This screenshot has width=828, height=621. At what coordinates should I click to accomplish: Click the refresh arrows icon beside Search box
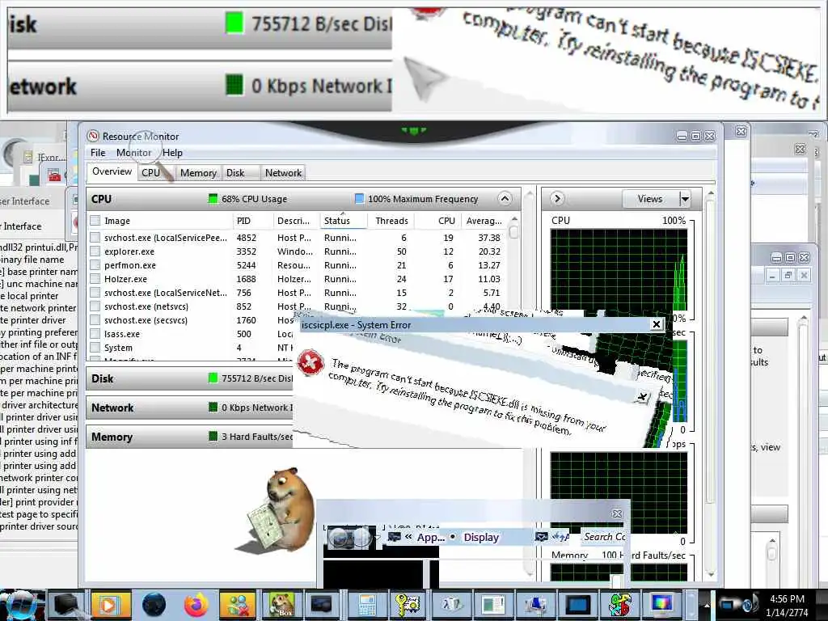coord(560,537)
